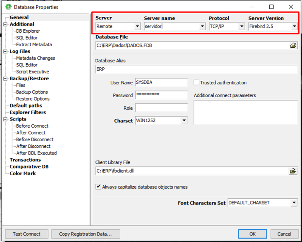Click the Password field
Image resolution: width=302 pixels, height=242 pixels.
tap(162, 95)
